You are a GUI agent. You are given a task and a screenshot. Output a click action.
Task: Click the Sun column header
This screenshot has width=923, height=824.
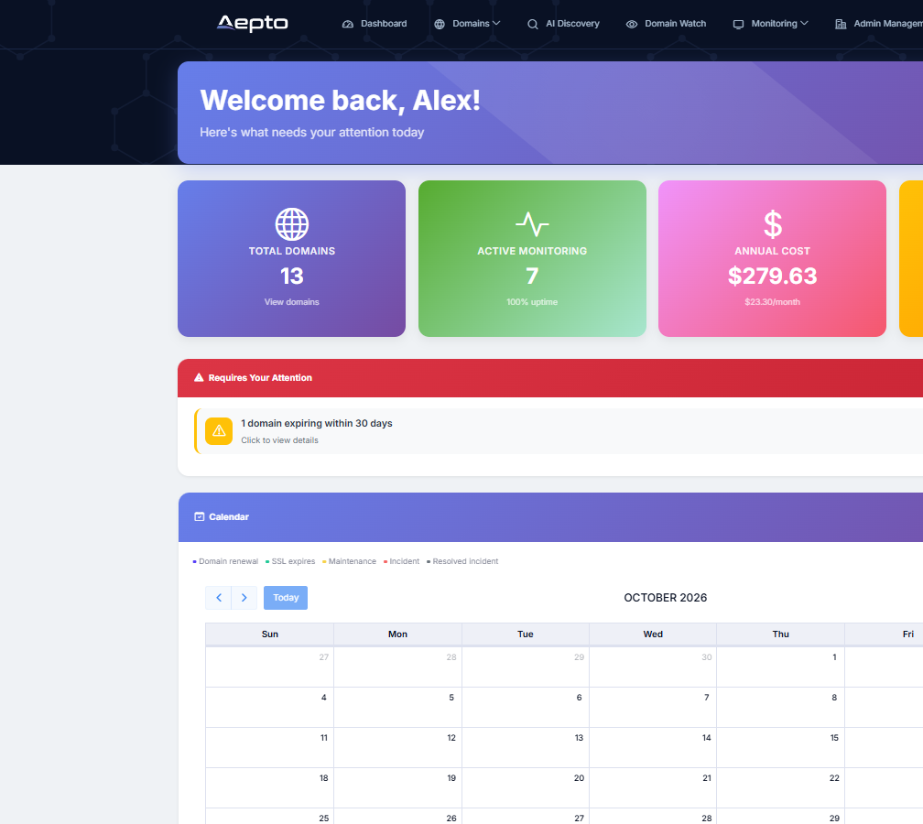(269, 634)
